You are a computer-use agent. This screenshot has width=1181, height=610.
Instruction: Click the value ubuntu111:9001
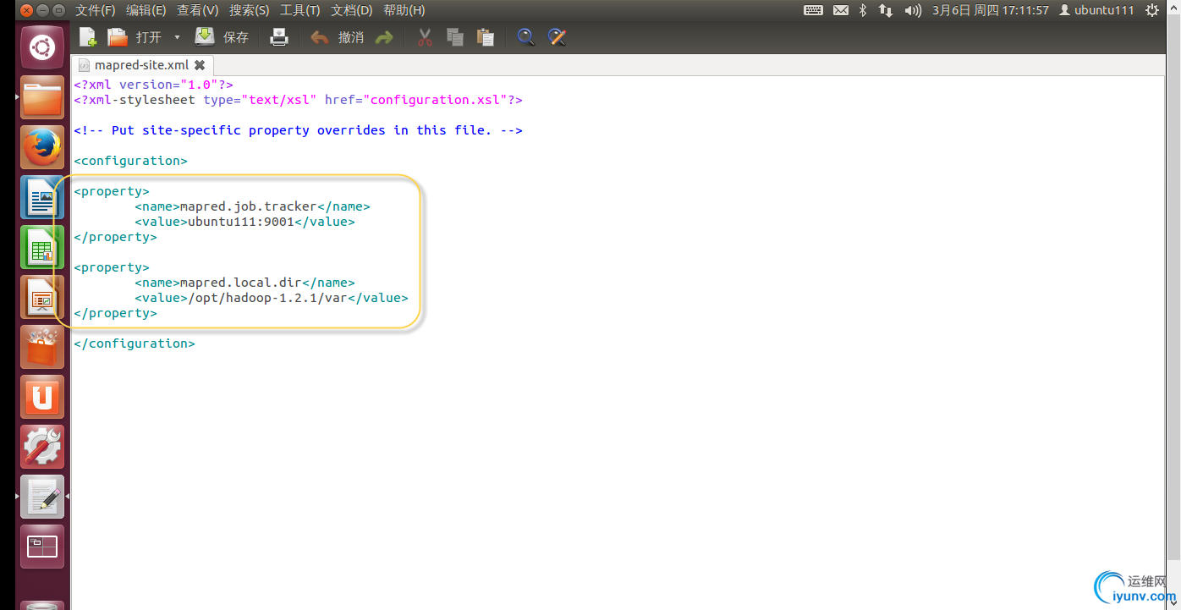241,222
